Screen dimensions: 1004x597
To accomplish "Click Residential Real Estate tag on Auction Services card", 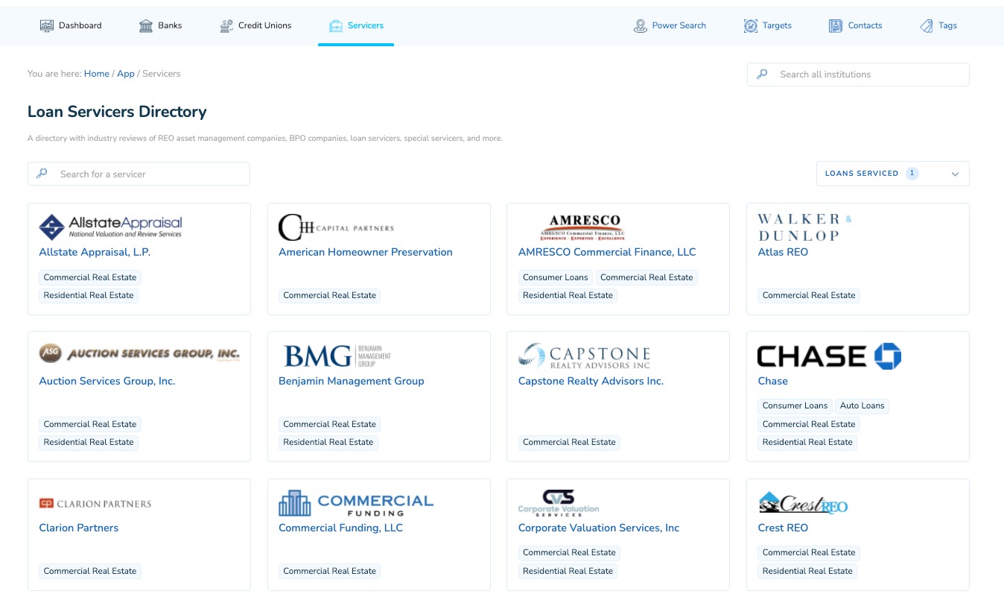I will pos(89,442).
